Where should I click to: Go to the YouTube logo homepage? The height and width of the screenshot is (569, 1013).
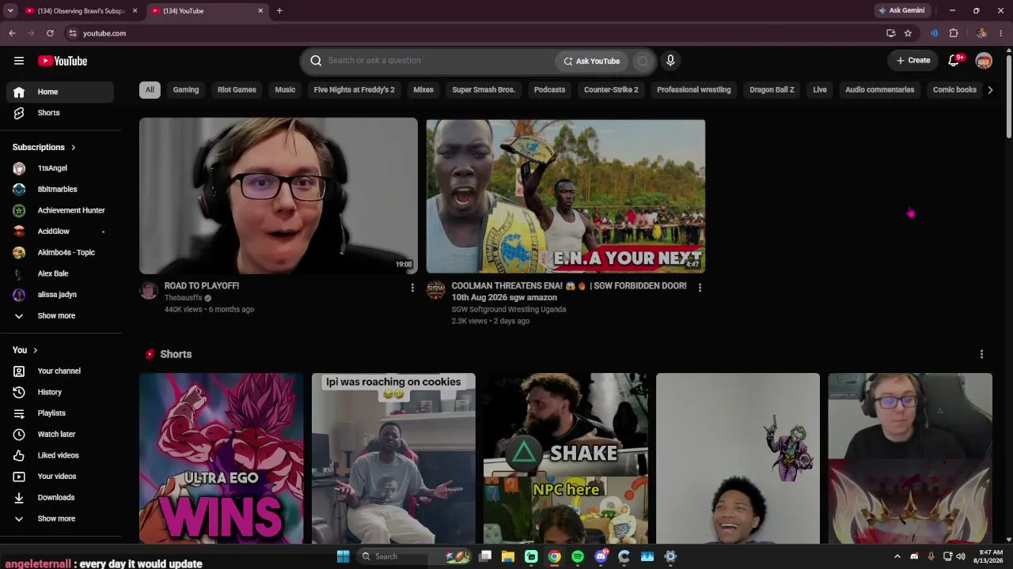pos(63,61)
